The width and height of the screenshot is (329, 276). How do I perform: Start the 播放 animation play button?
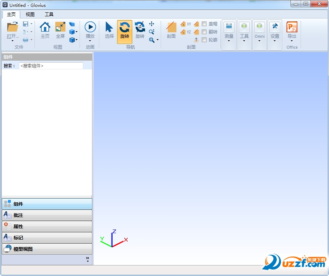(90, 27)
